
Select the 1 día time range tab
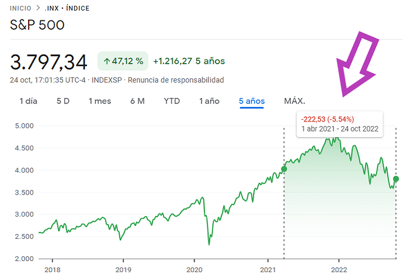point(29,101)
